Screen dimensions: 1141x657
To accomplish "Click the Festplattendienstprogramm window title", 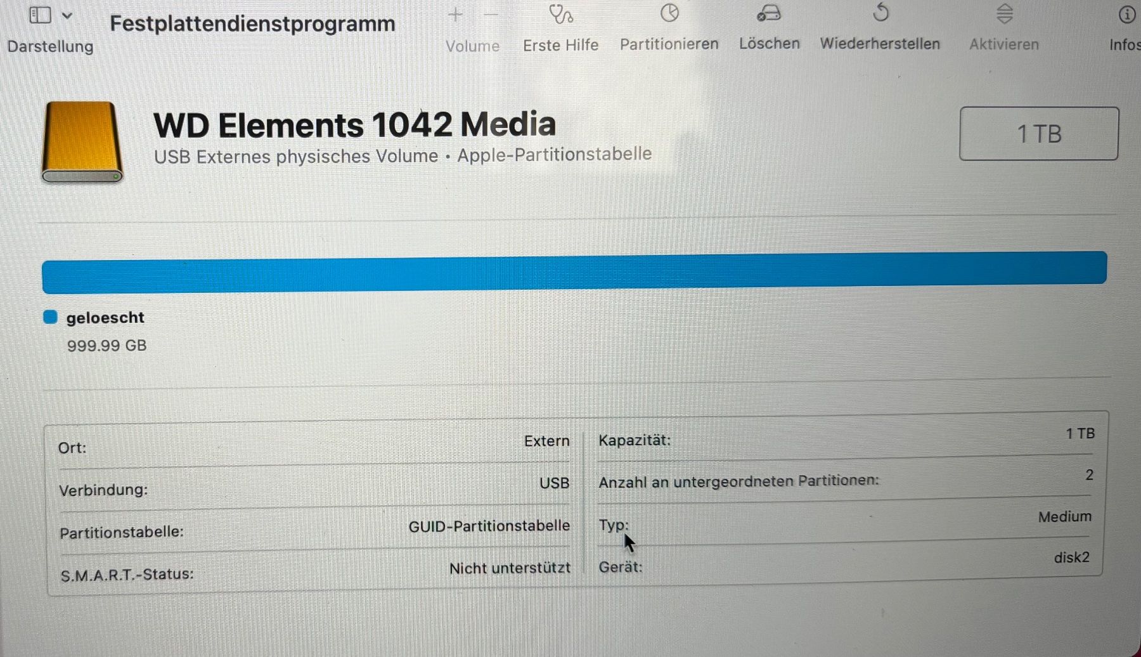I will tap(252, 23).
